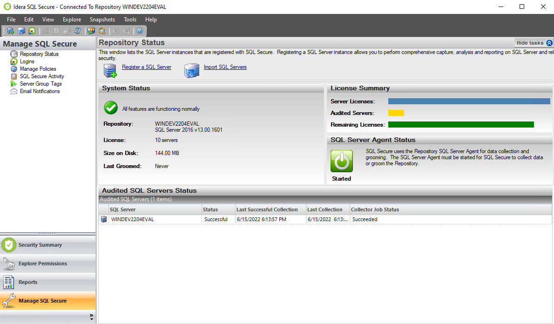Click the Register SQL Server toolbar icon
The image size is (554, 324).
[x=11, y=31]
